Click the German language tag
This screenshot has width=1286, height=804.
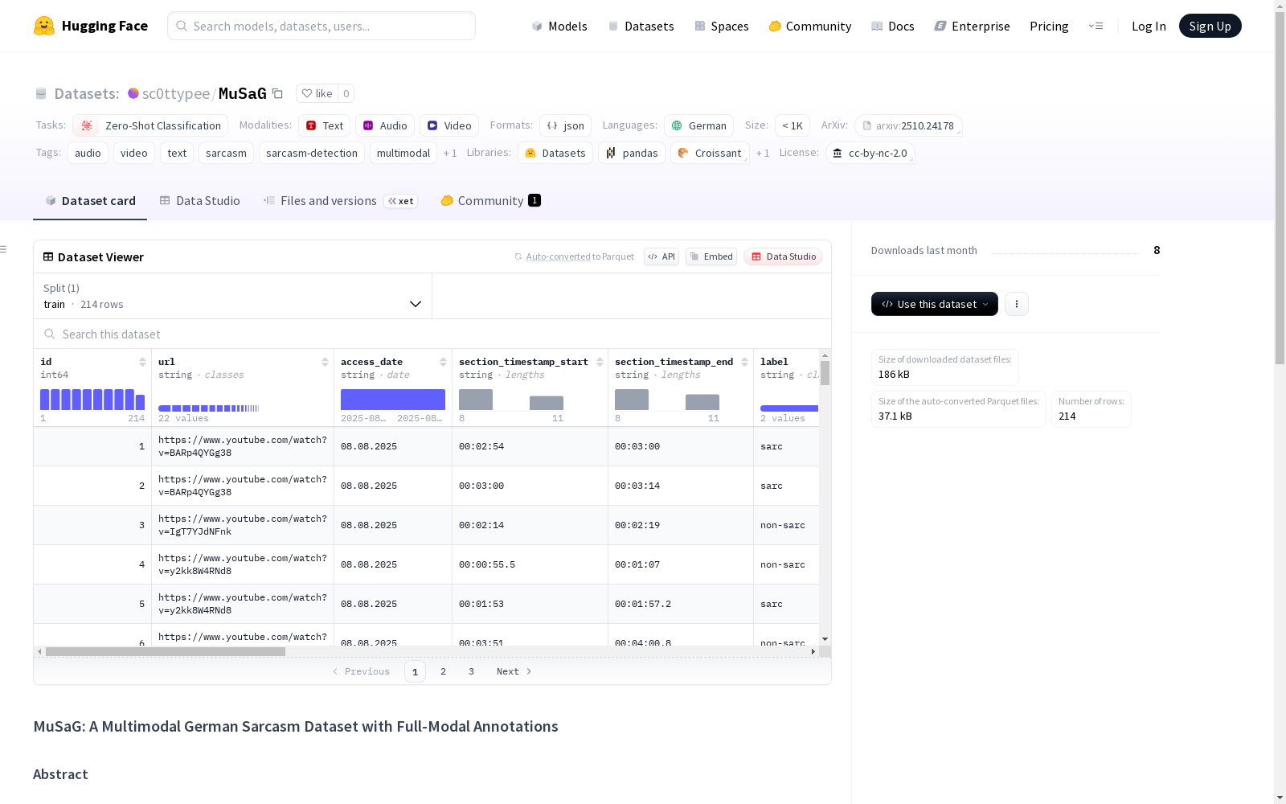(698, 125)
